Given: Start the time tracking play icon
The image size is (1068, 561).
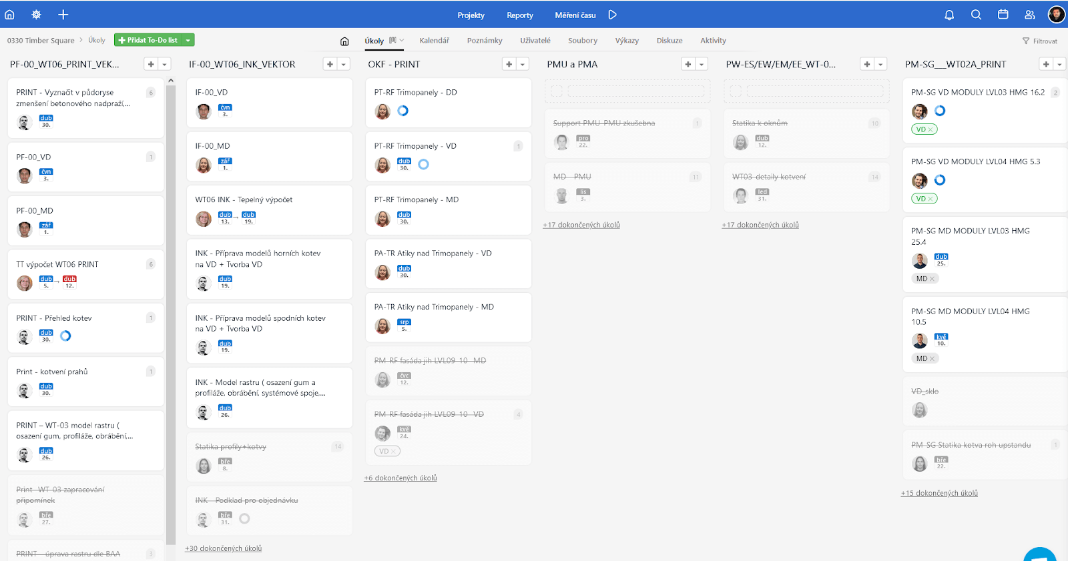Looking at the screenshot, I should coord(612,15).
